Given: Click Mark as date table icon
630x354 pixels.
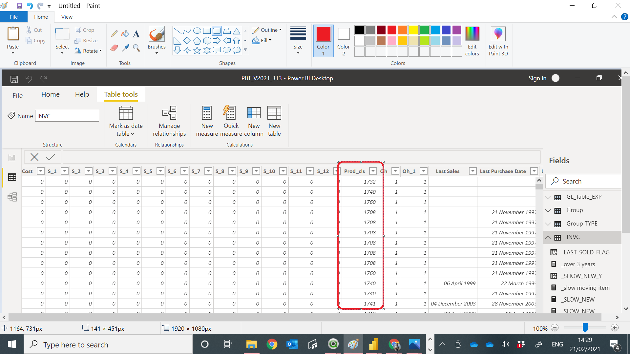Looking at the screenshot, I should (x=126, y=113).
